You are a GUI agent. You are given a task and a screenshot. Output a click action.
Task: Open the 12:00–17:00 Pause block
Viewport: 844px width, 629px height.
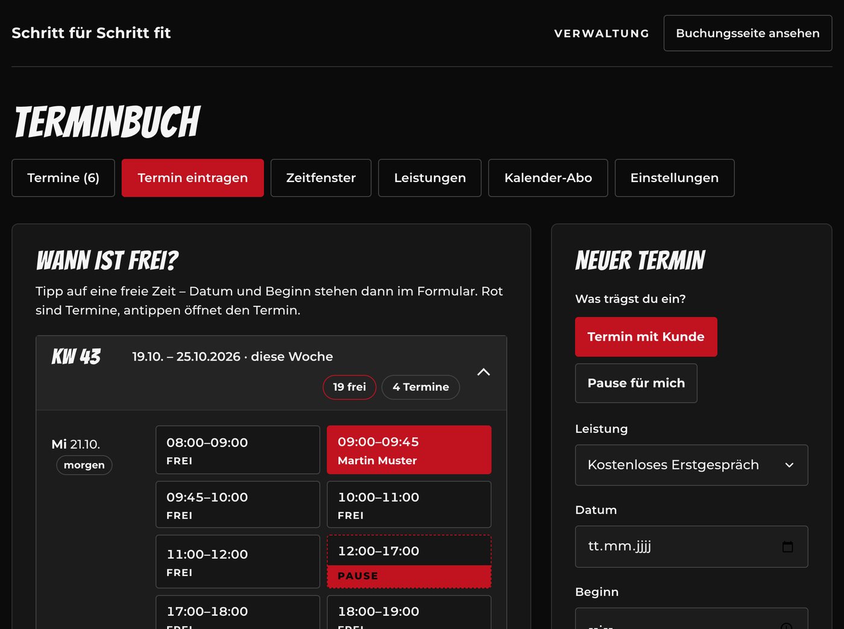click(x=409, y=561)
